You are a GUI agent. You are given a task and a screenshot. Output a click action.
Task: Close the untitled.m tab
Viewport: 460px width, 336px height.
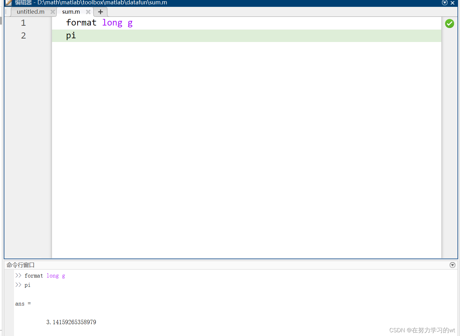[x=53, y=12]
